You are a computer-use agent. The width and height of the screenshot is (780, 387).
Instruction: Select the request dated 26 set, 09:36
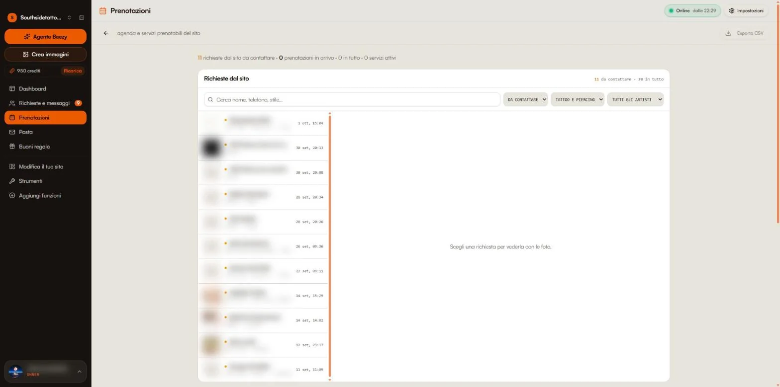pos(263,246)
